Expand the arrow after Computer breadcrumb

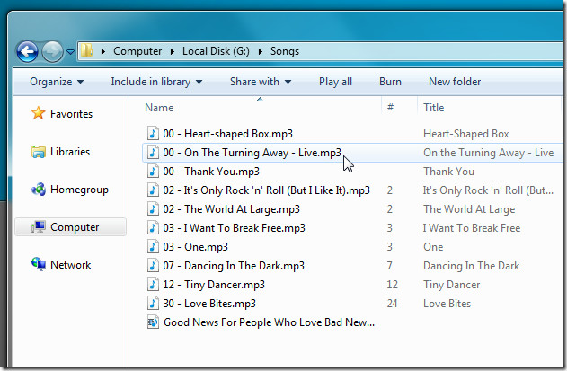tap(173, 52)
